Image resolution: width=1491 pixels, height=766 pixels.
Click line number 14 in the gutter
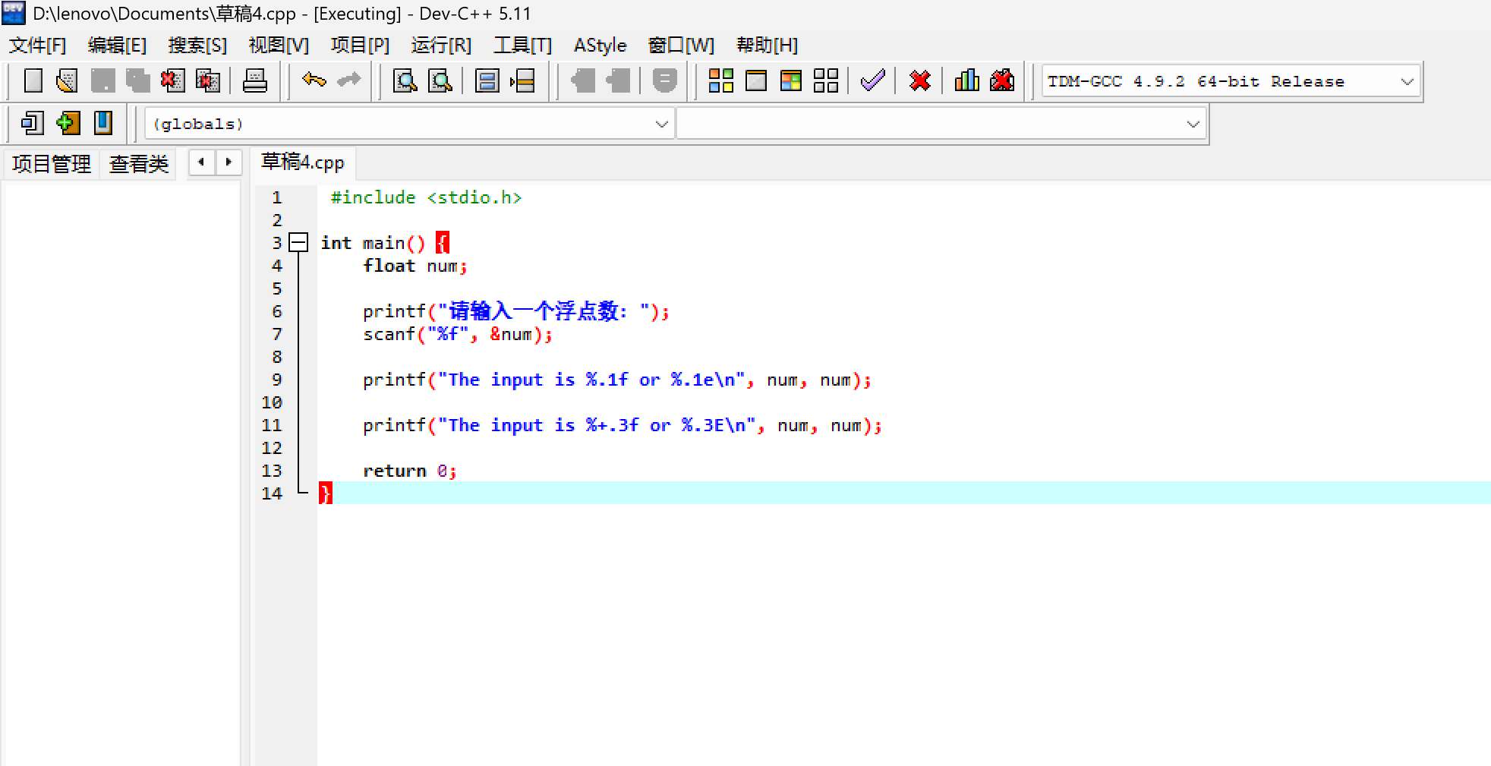(272, 493)
